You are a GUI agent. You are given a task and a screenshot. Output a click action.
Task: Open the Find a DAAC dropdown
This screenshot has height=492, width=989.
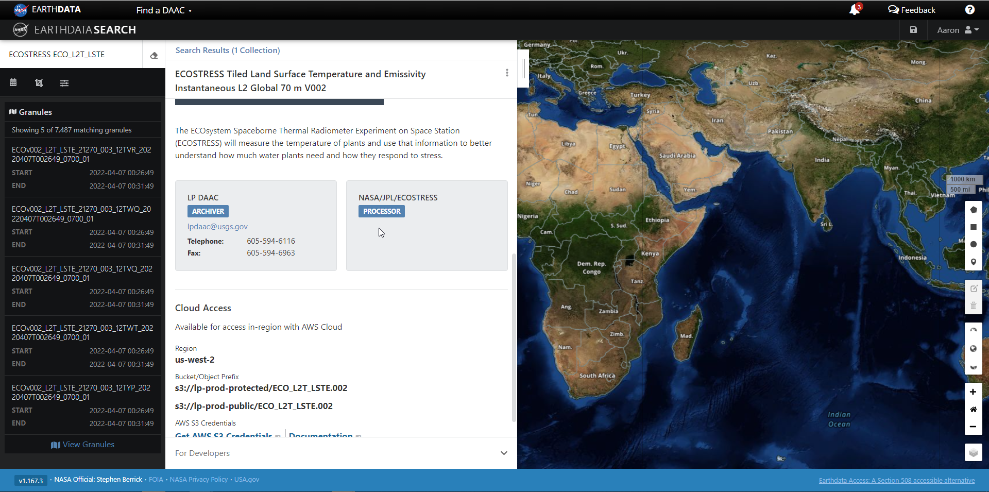coord(164,10)
